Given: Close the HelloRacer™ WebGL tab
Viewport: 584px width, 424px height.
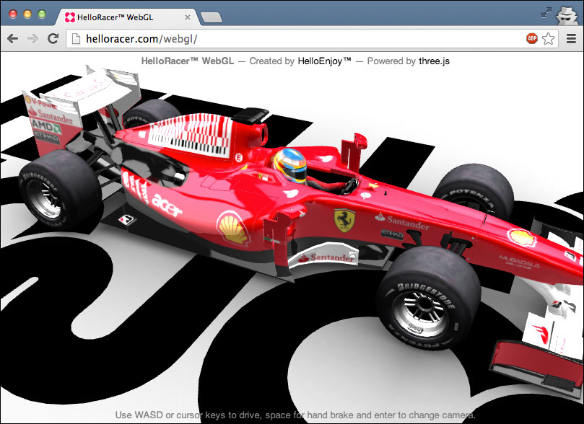Looking at the screenshot, I should pos(188,17).
